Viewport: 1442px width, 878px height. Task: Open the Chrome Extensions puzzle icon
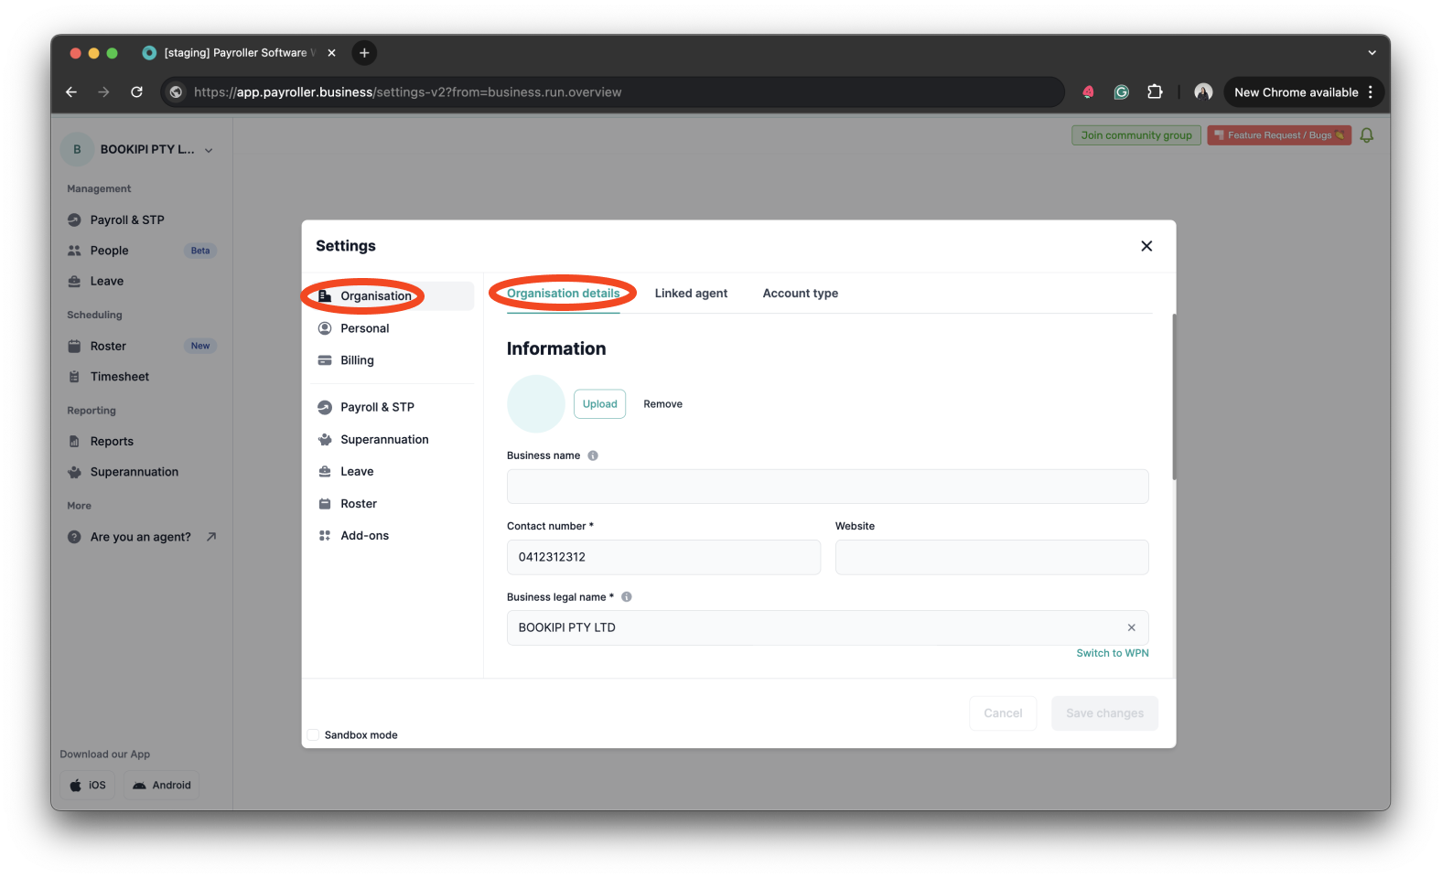tap(1155, 91)
